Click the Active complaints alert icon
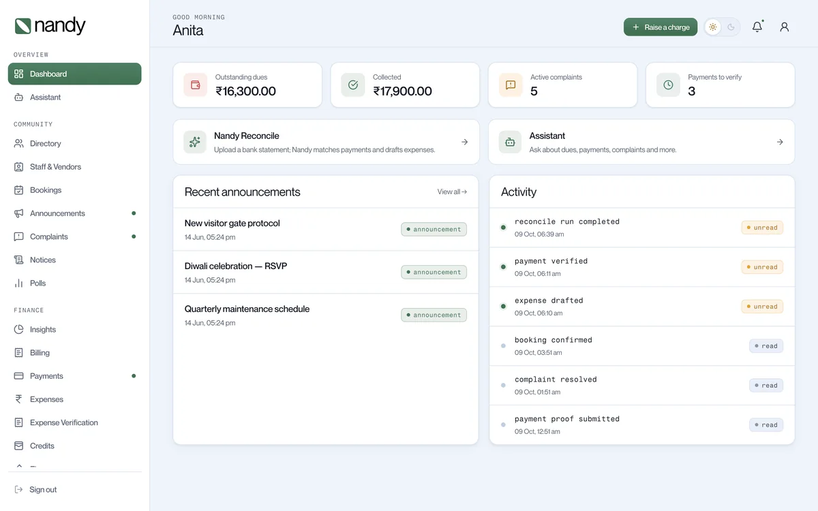The width and height of the screenshot is (818, 511). pos(511,85)
